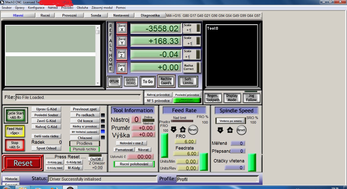Viewport: 347px width, 189px height.
Task: Switch to the Provozní tab
Action: tap(69, 15)
